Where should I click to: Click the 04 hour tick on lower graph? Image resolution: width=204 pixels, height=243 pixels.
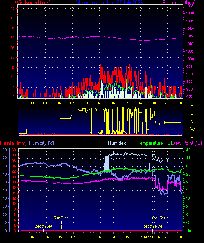[x=46, y=237]
